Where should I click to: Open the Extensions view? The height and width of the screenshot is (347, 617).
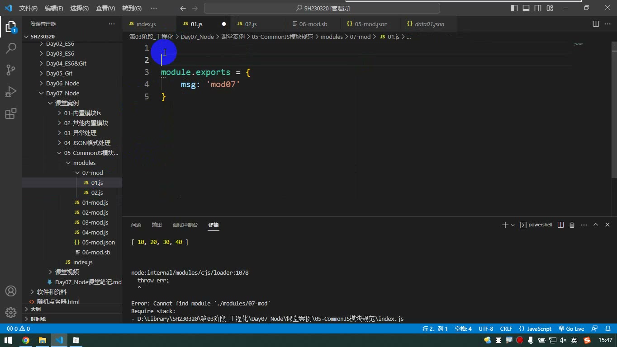point(11,113)
